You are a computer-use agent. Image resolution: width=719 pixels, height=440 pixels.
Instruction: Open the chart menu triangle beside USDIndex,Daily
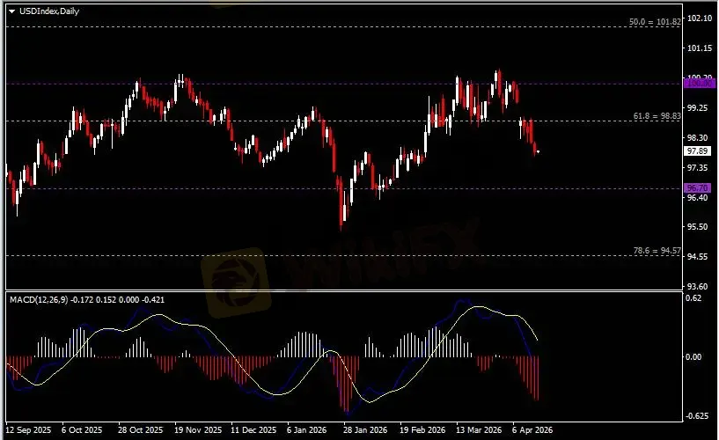coord(12,11)
